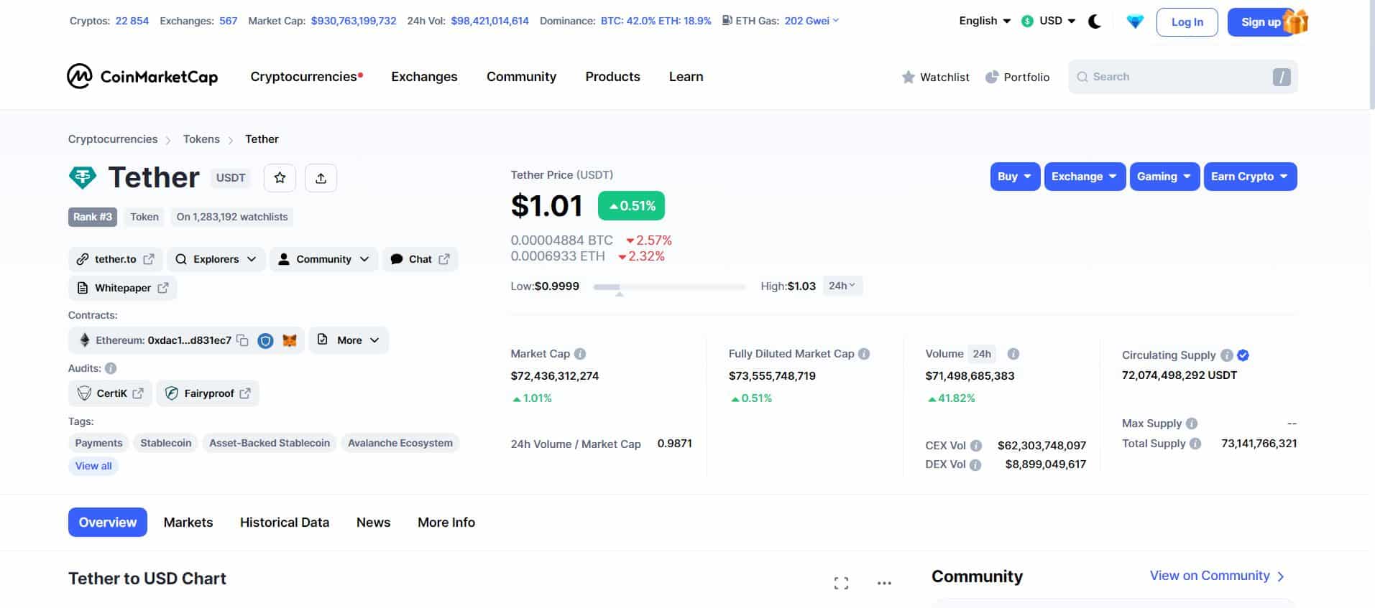Change the 24h low/high range selector
Screen dimensions: 1375x608
pyautogui.click(x=842, y=286)
